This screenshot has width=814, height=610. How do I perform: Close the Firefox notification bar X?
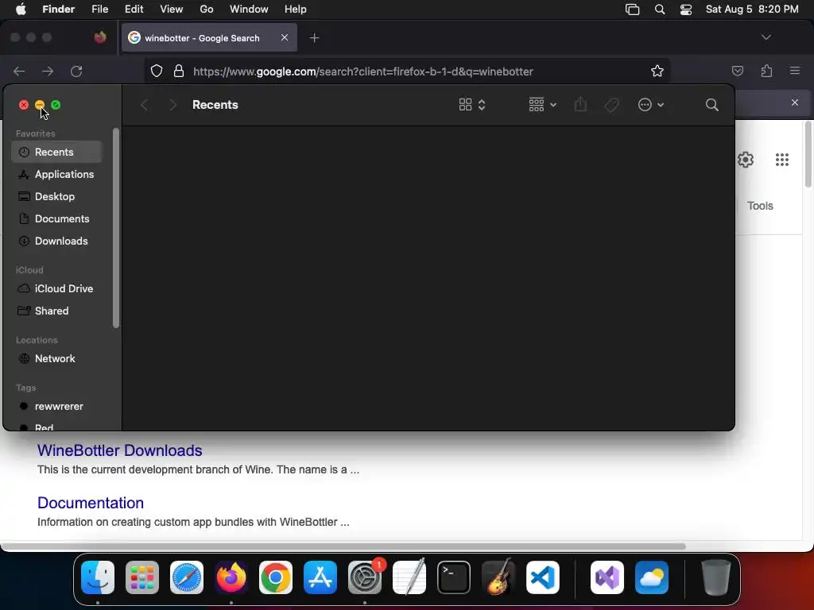[x=795, y=102]
